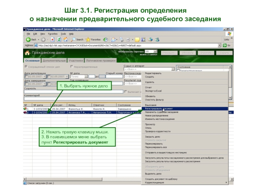Viewport: 255px width, 191px height.
Task: Select Назначить судебное заседание item
Action: pos(185,112)
